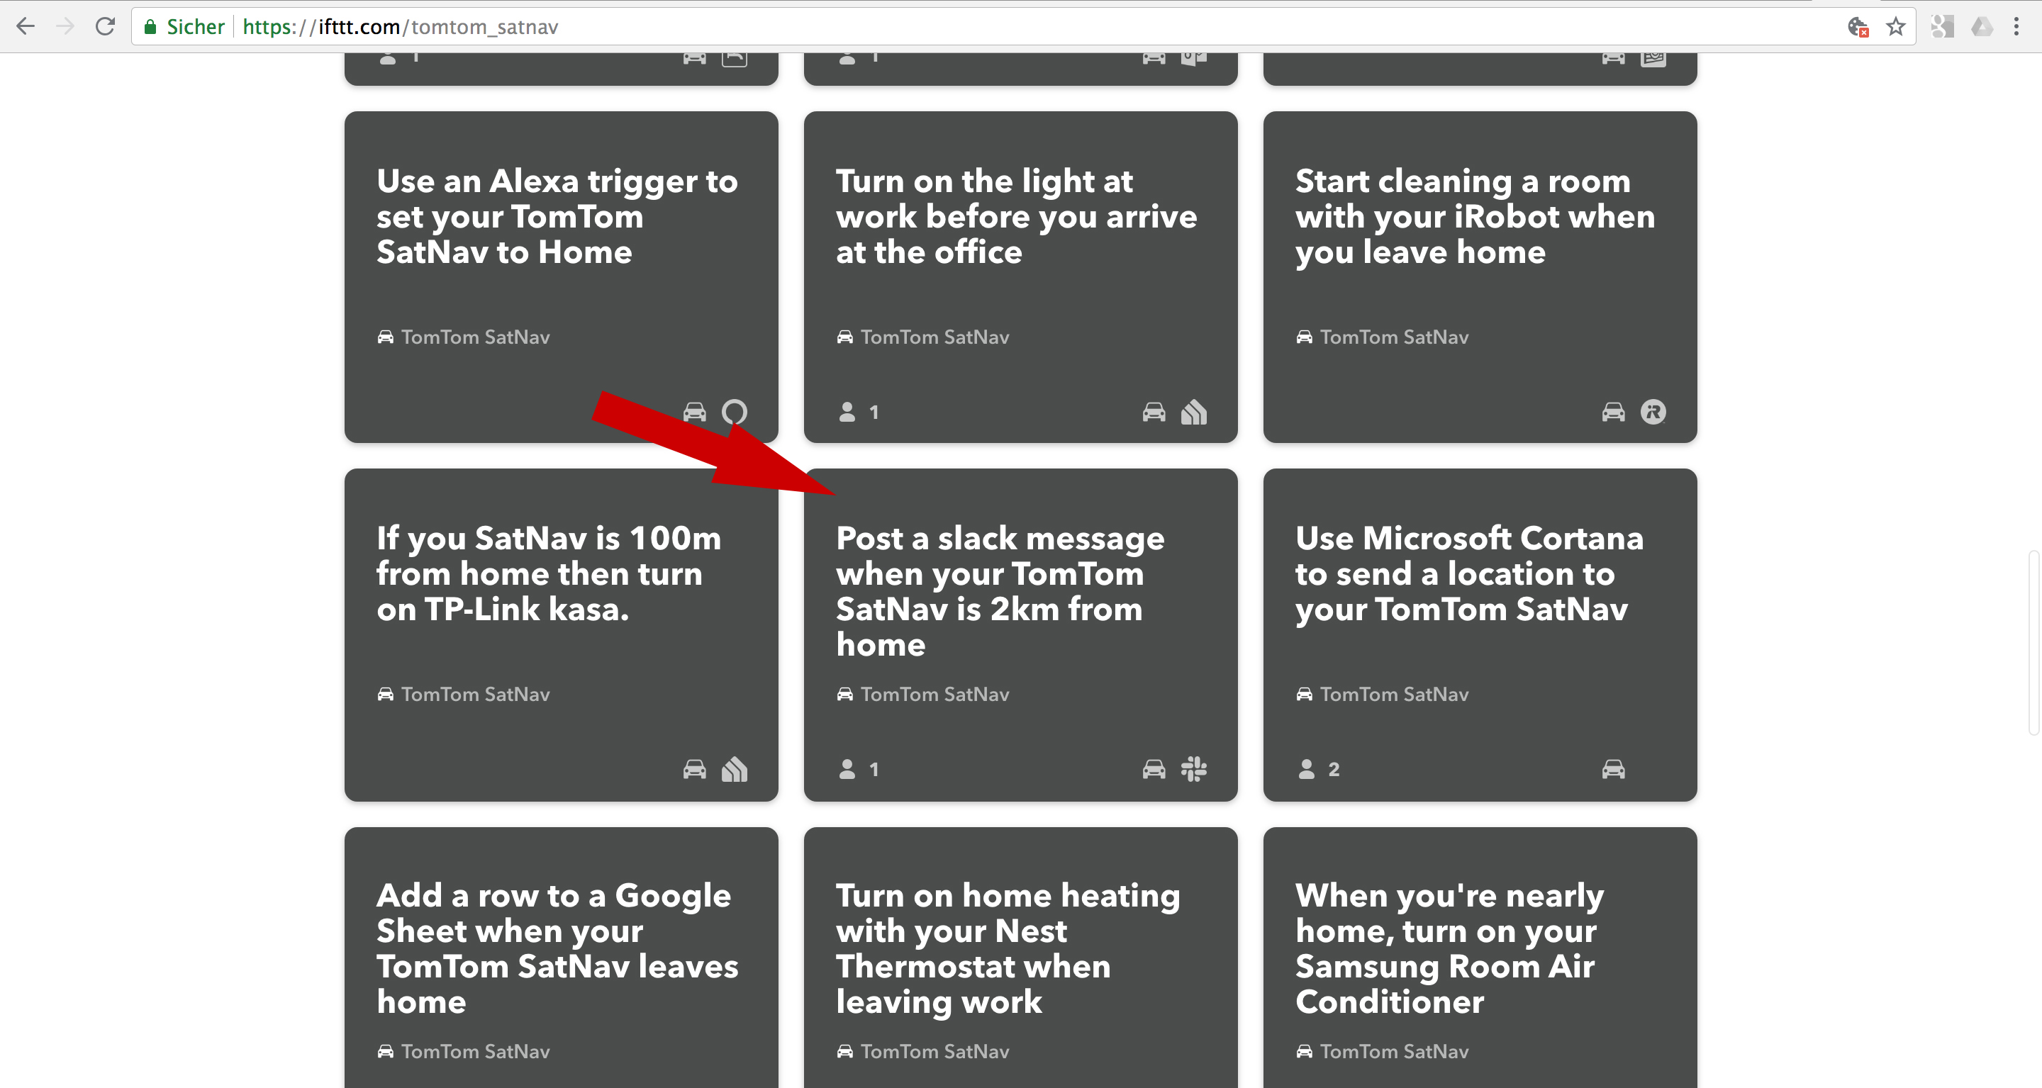
Task: Click the TomTom SatNav link on the Google Sheet card
Action: [474, 1052]
